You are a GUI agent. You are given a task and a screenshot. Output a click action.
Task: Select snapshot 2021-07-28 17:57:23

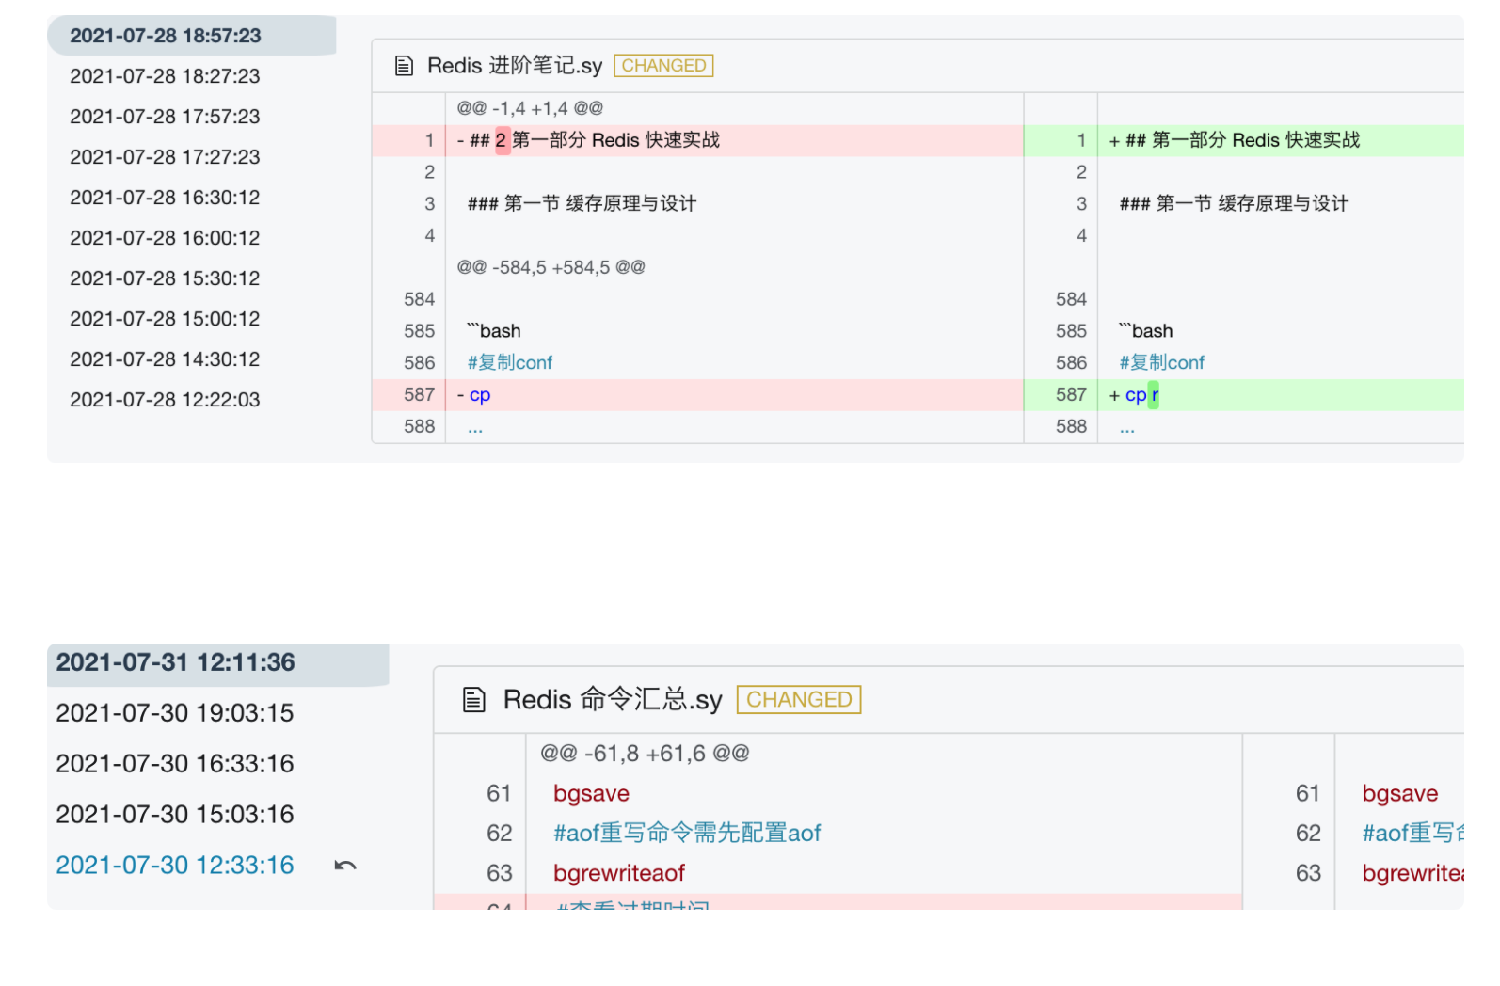tap(166, 117)
